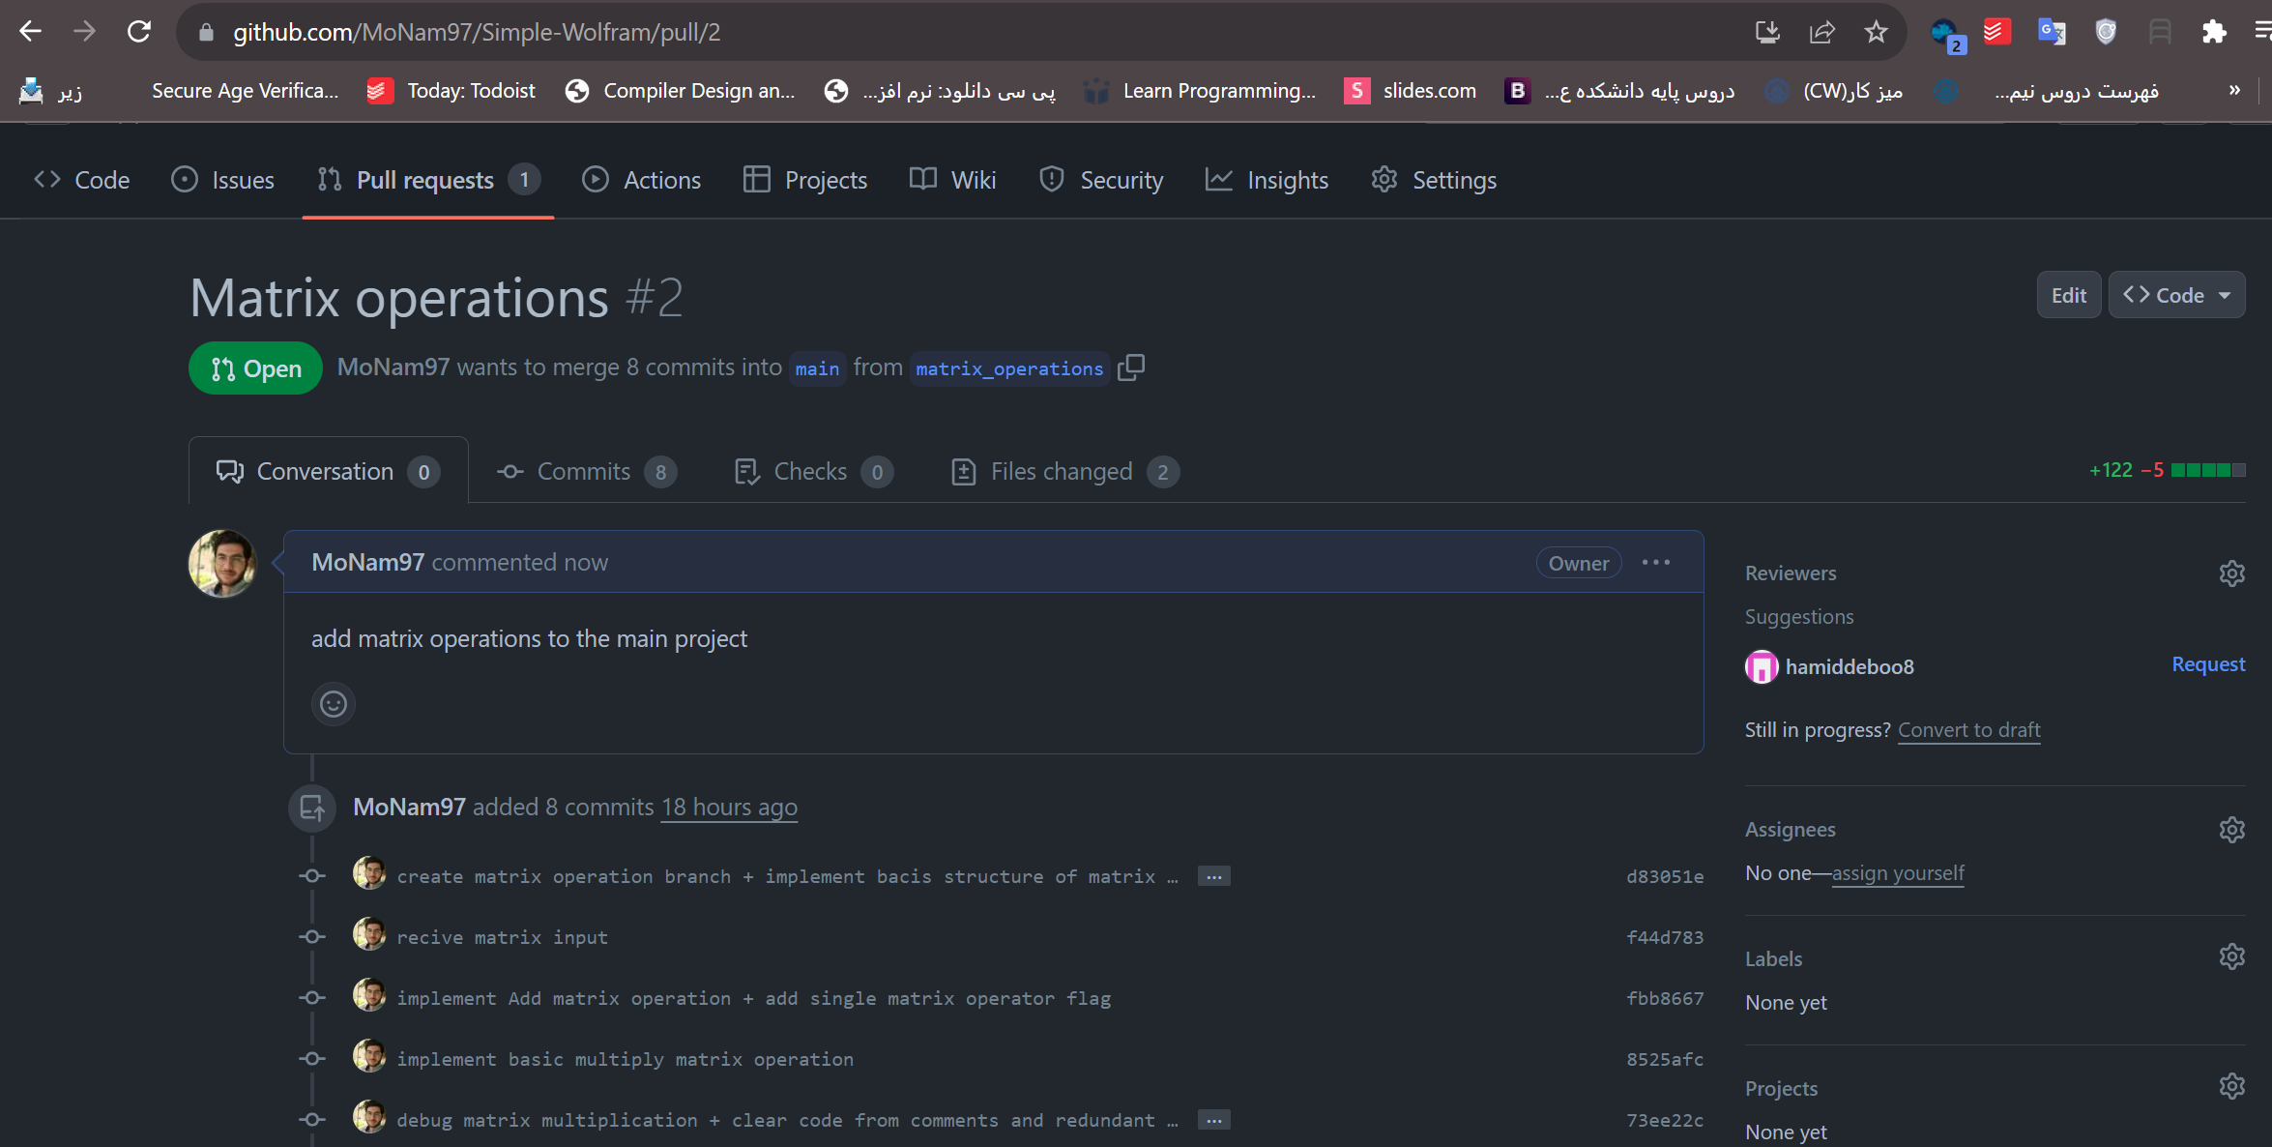Click the emoji reaction icon
The height and width of the screenshot is (1147, 2272).
coord(334,704)
